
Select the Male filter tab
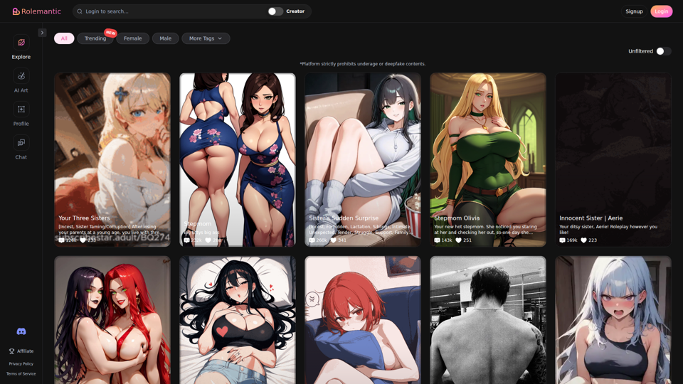pos(166,38)
